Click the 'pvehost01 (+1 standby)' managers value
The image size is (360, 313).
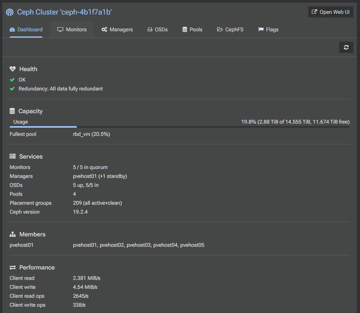coord(100,176)
